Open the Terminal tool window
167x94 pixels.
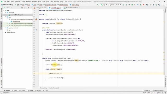[7, 91]
